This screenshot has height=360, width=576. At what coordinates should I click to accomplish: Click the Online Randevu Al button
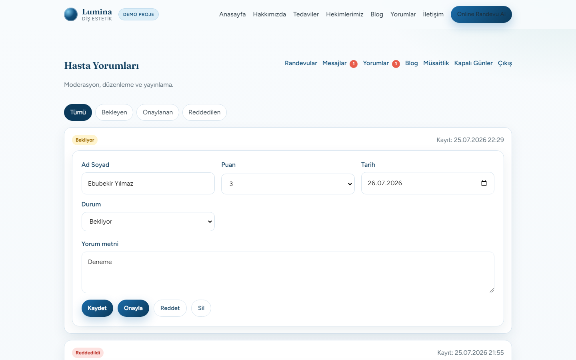[x=481, y=14]
